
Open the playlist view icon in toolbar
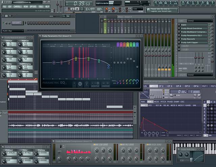[156, 3]
